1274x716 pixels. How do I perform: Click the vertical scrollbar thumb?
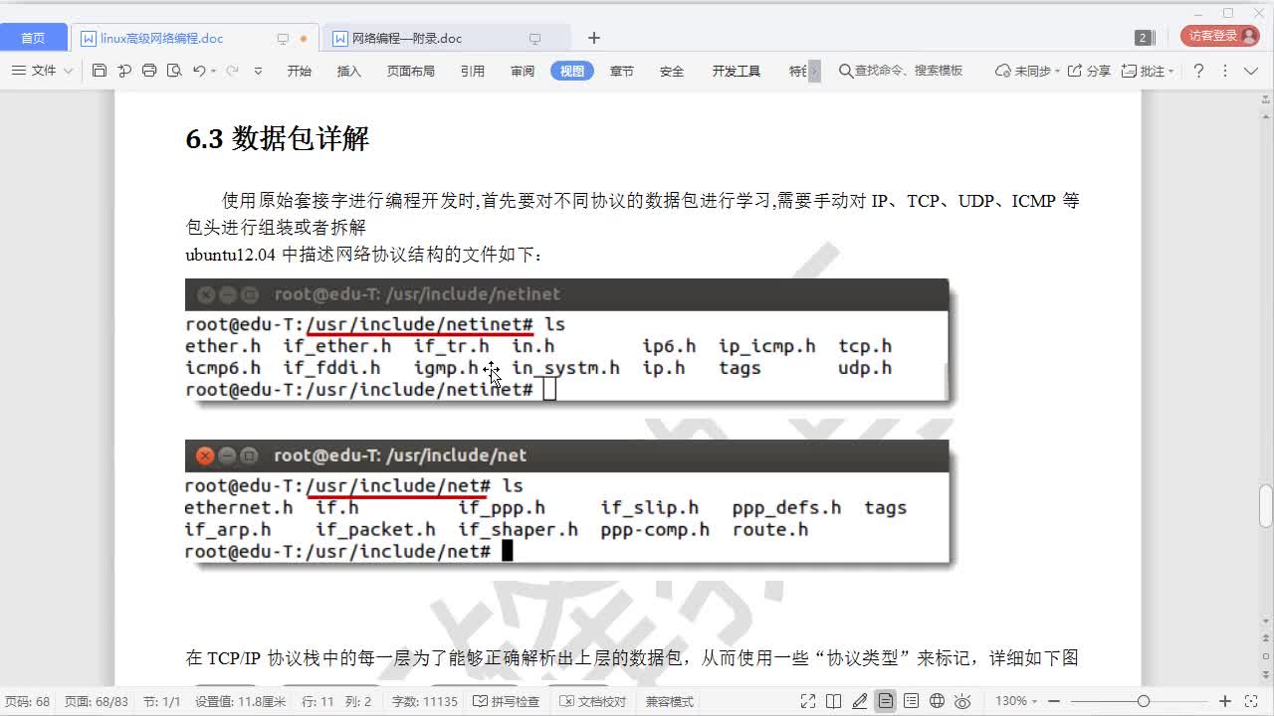pyautogui.click(x=1266, y=505)
